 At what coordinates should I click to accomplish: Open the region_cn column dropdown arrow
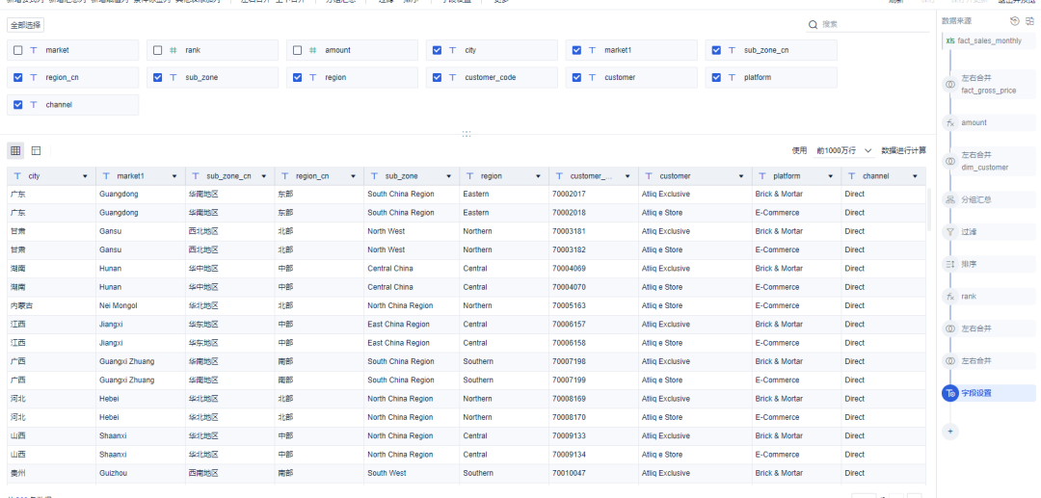click(x=353, y=177)
